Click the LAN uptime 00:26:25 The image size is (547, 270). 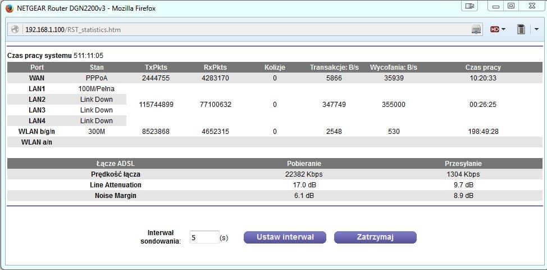click(x=483, y=105)
